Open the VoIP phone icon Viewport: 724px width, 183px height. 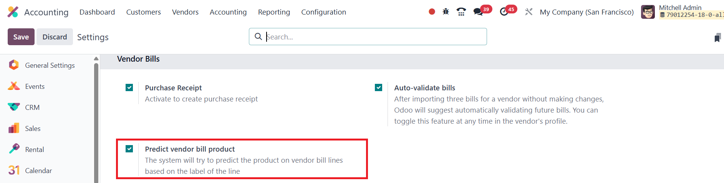[461, 12]
